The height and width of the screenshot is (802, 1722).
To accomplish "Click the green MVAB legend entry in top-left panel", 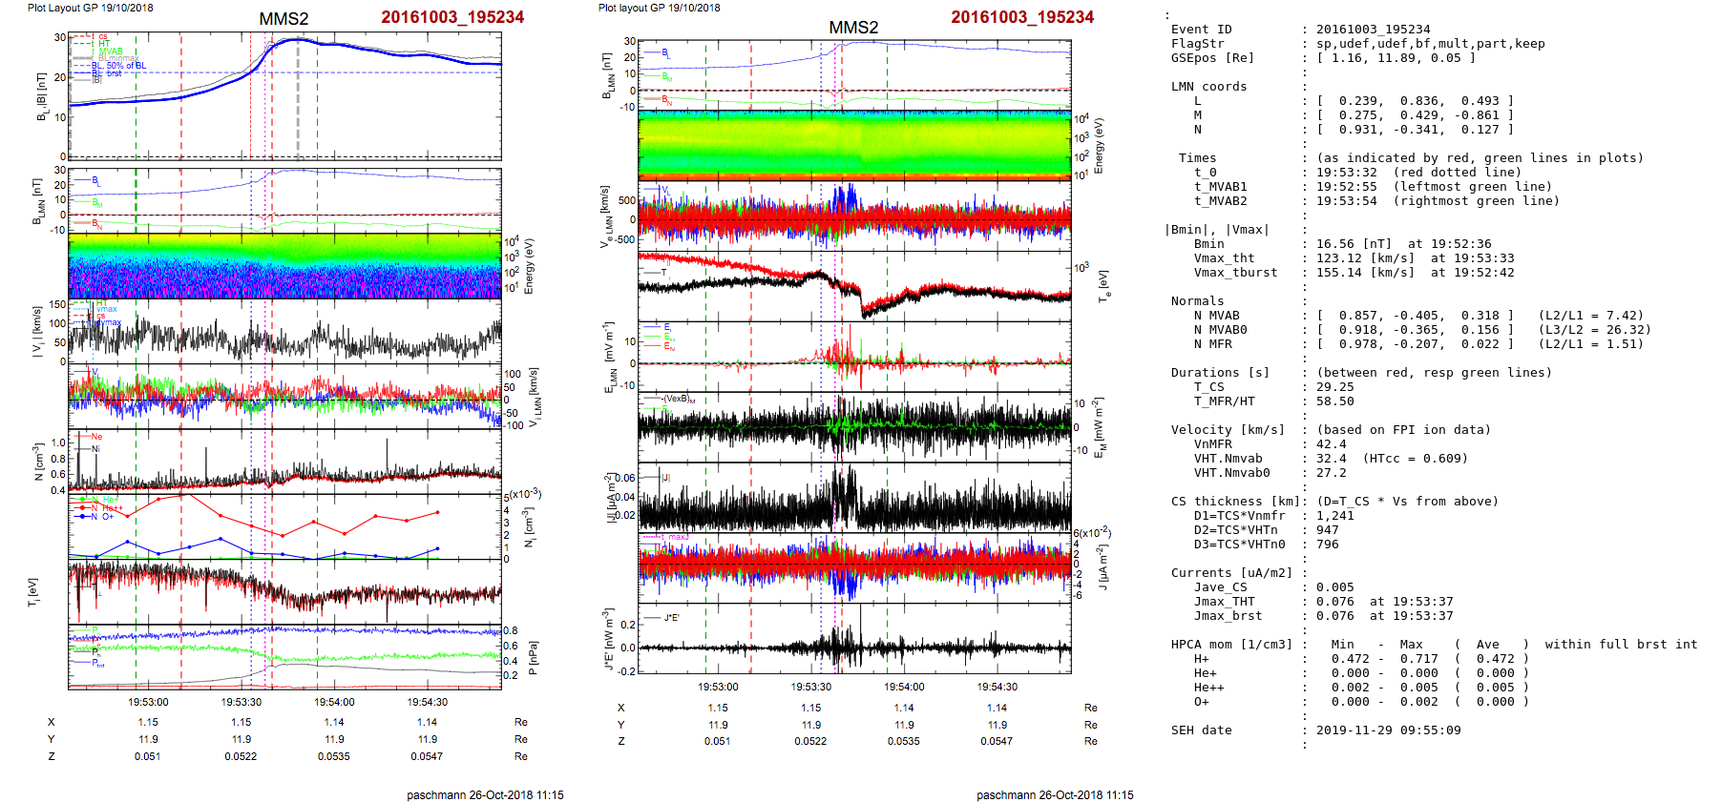I will click(110, 51).
